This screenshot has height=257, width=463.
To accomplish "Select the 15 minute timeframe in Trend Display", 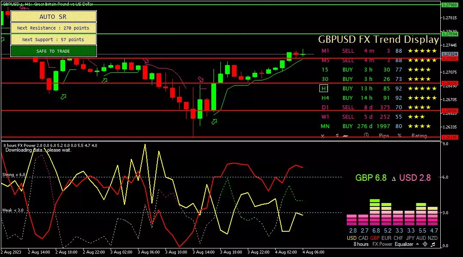I will (325, 70).
